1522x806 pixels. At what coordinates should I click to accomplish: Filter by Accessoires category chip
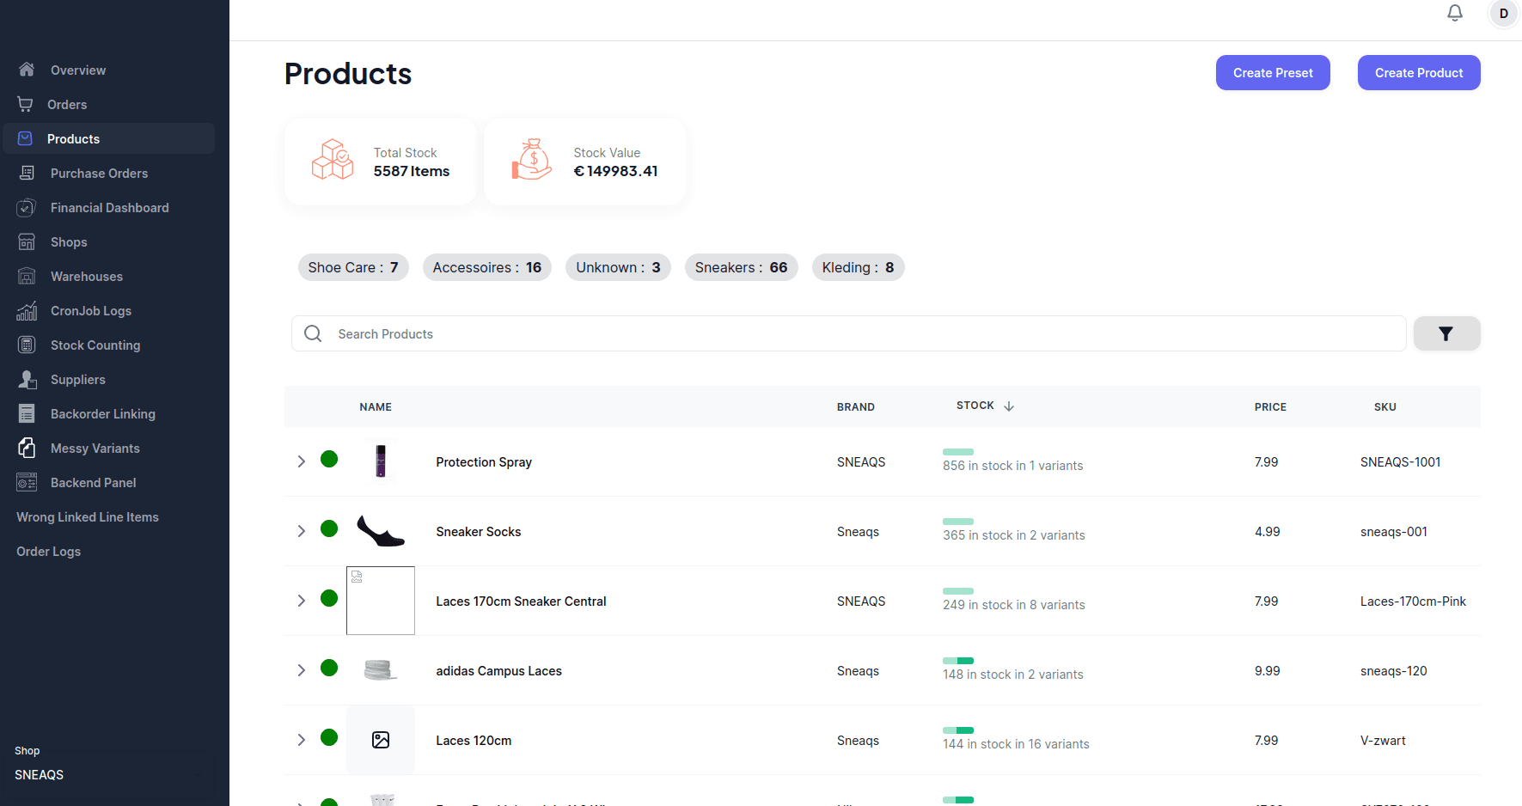[x=487, y=267]
